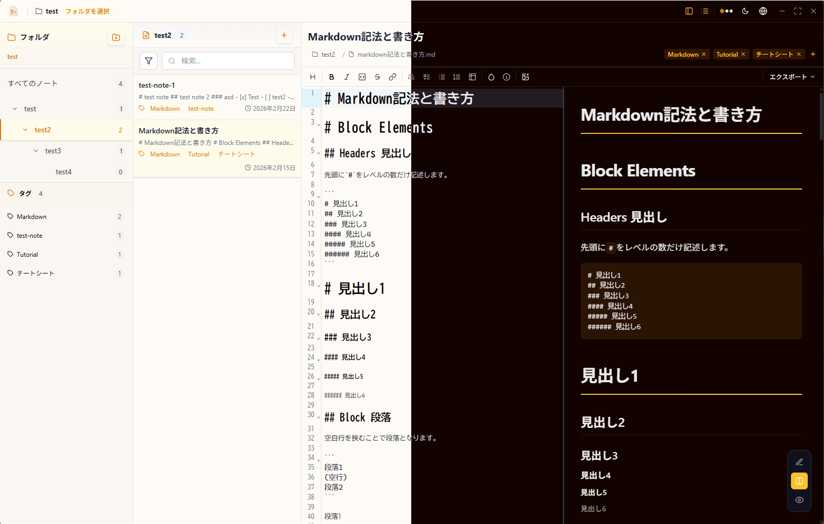Insert a table from editor toolbar
The height and width of the screenshot is (524, 824).
472,77
